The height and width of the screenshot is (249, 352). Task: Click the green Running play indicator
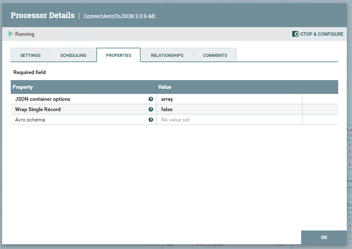(x=10, y=34)
